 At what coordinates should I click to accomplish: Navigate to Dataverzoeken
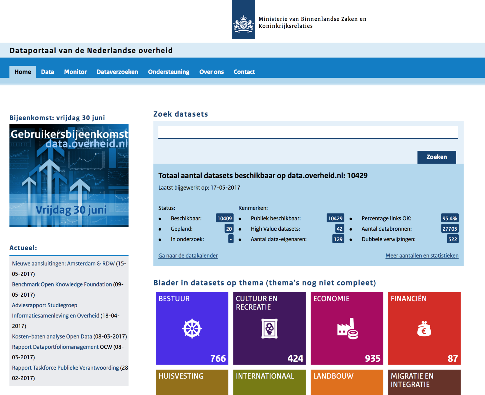[x=117, y=72]
